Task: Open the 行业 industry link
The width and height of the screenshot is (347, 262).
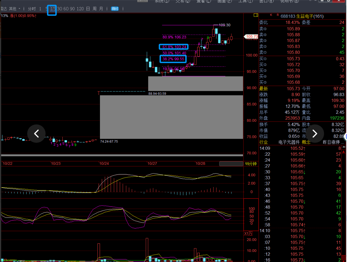Action: 264,142
